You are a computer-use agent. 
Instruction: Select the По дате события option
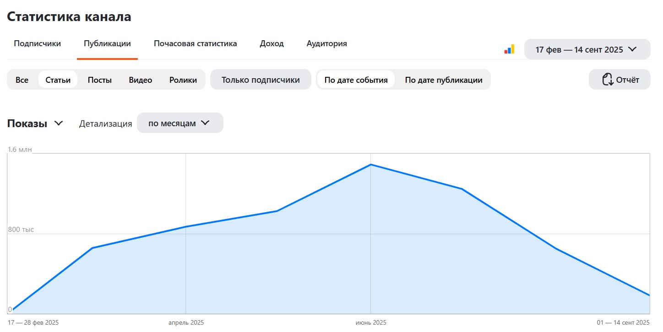356,80
